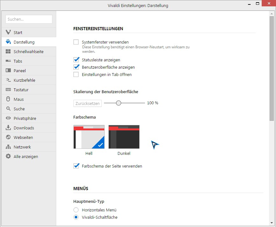Image resolution: width=276 pixels, height=227 pixels.
Task: Choose the Dunkel color scheme thumbnail
Action: click(x=124, y=137)
